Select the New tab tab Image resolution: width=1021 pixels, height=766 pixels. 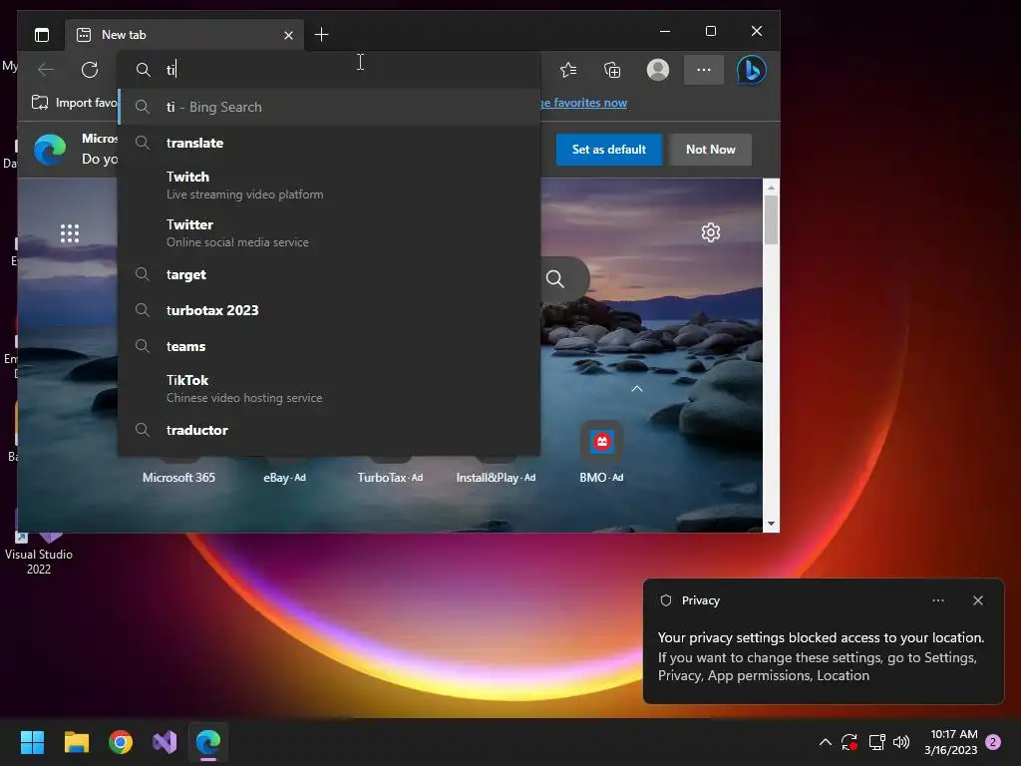[184, 35]
